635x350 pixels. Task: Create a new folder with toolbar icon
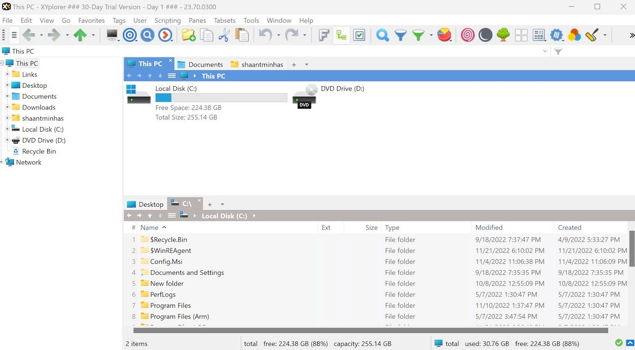pyautogui.click(x=189, y=35)
